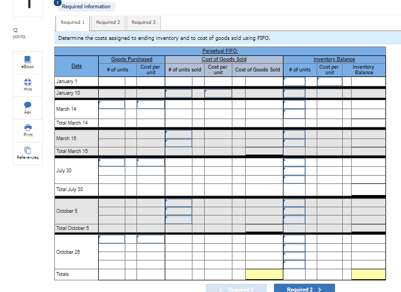Select October 26 second inventory units field
This screenshot has width=401, height=292.
[x=294, y=248]
